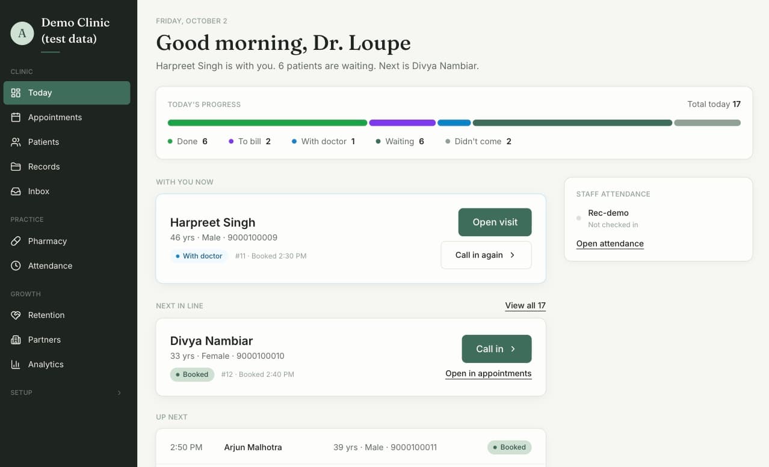
Task: Click the Pharmacy pill icon
Action: pyautogui.click(x=16, y=241)
